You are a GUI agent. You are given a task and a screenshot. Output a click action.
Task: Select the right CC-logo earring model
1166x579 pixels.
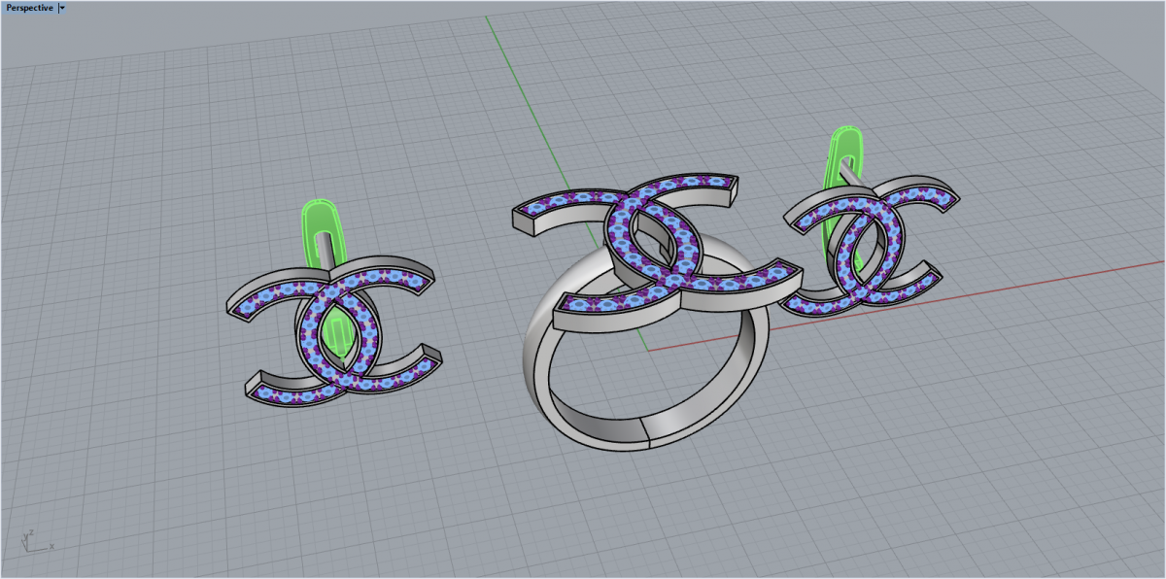[870, 249]
